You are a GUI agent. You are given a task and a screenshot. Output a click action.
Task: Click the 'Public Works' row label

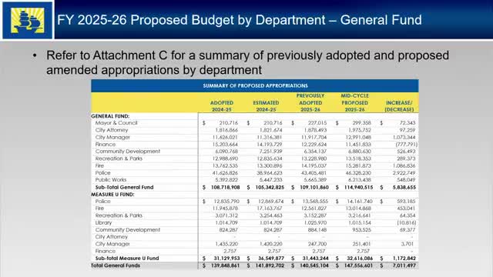tap(111, 180)
